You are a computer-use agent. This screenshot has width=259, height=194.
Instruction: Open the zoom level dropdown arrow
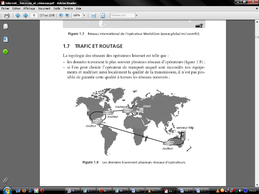click(84, 15)
